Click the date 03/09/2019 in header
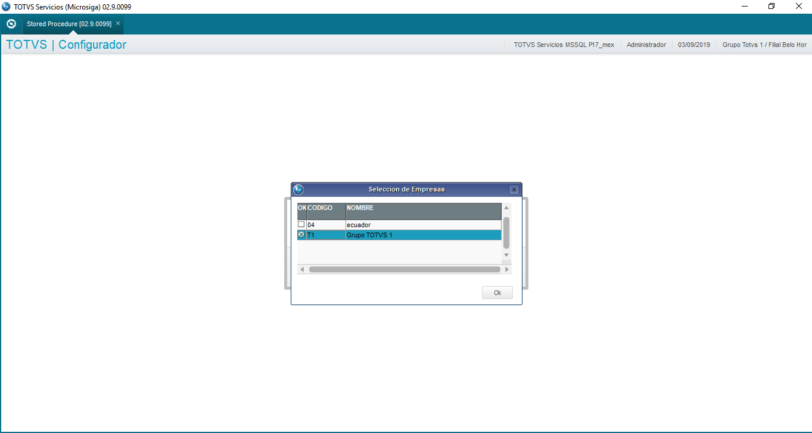 pyautogui.click(x=694, y=45)
